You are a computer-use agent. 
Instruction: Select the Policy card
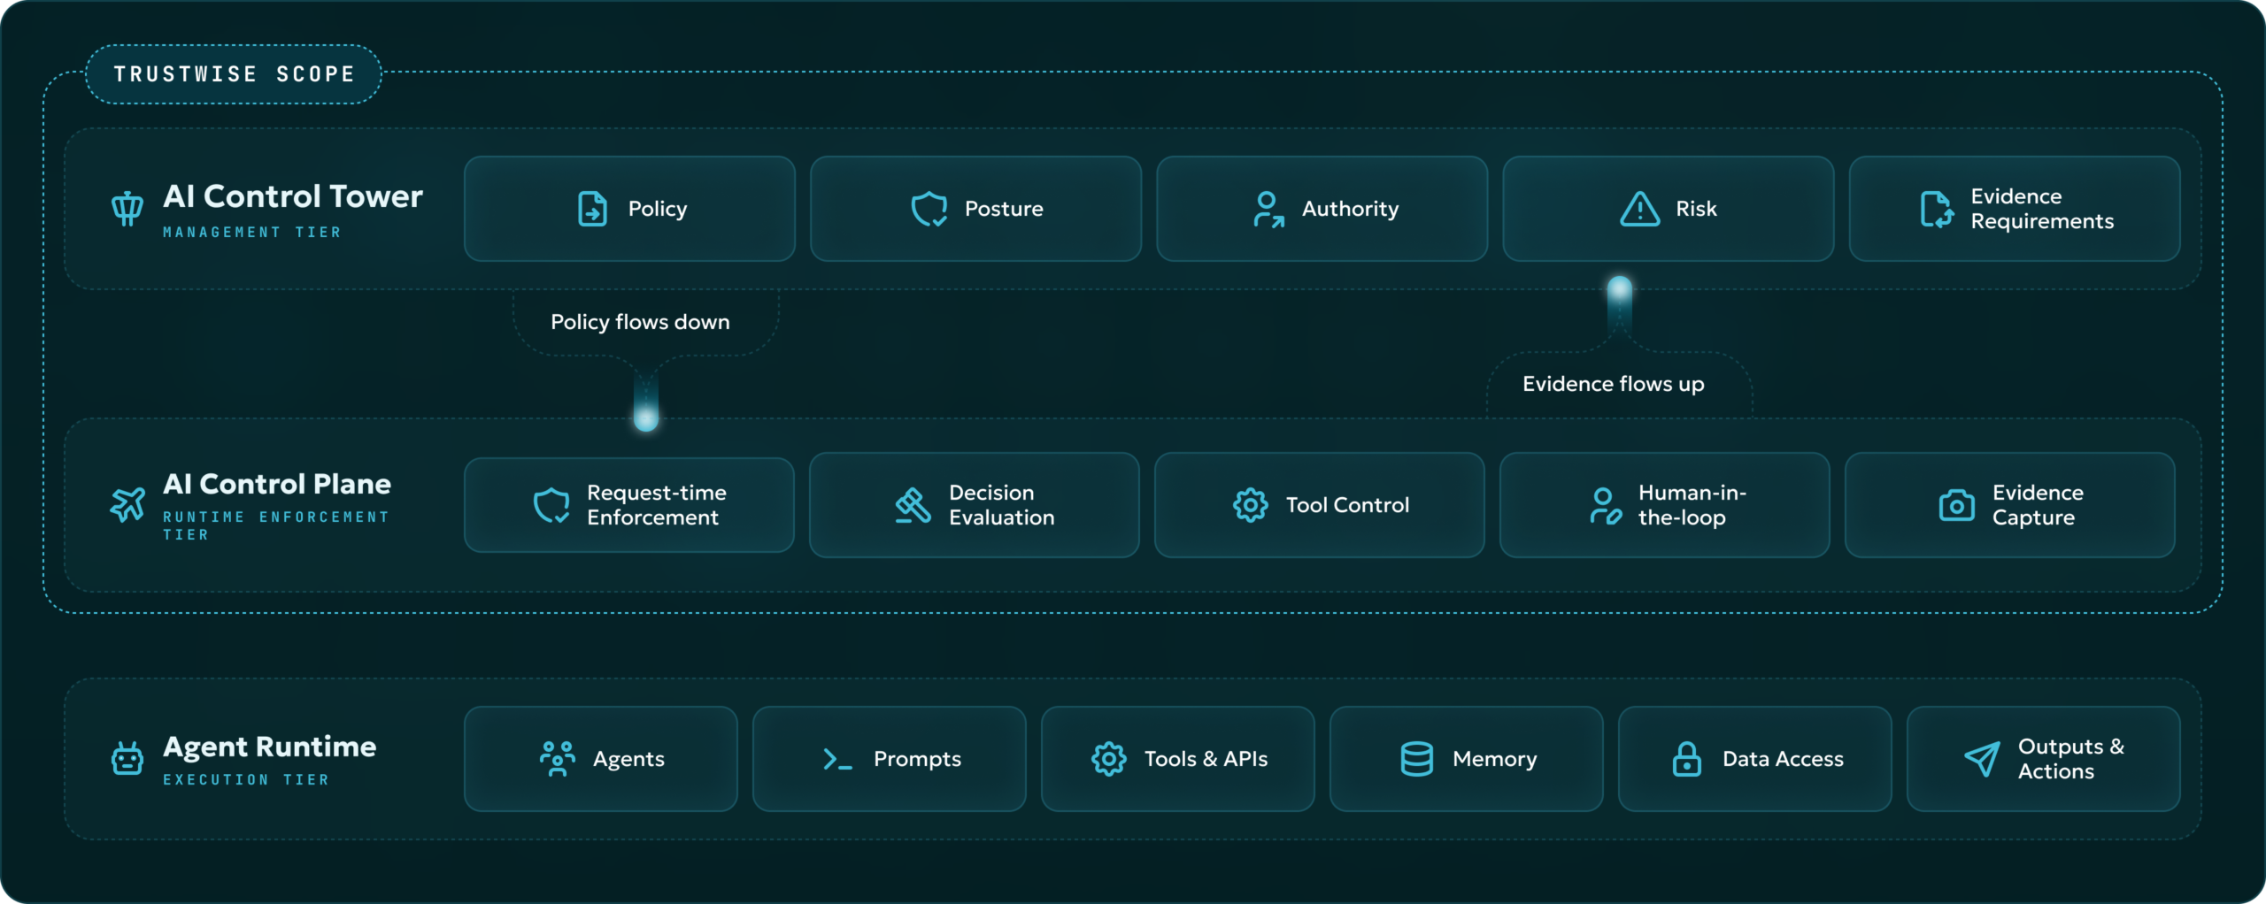click(629, 209)
